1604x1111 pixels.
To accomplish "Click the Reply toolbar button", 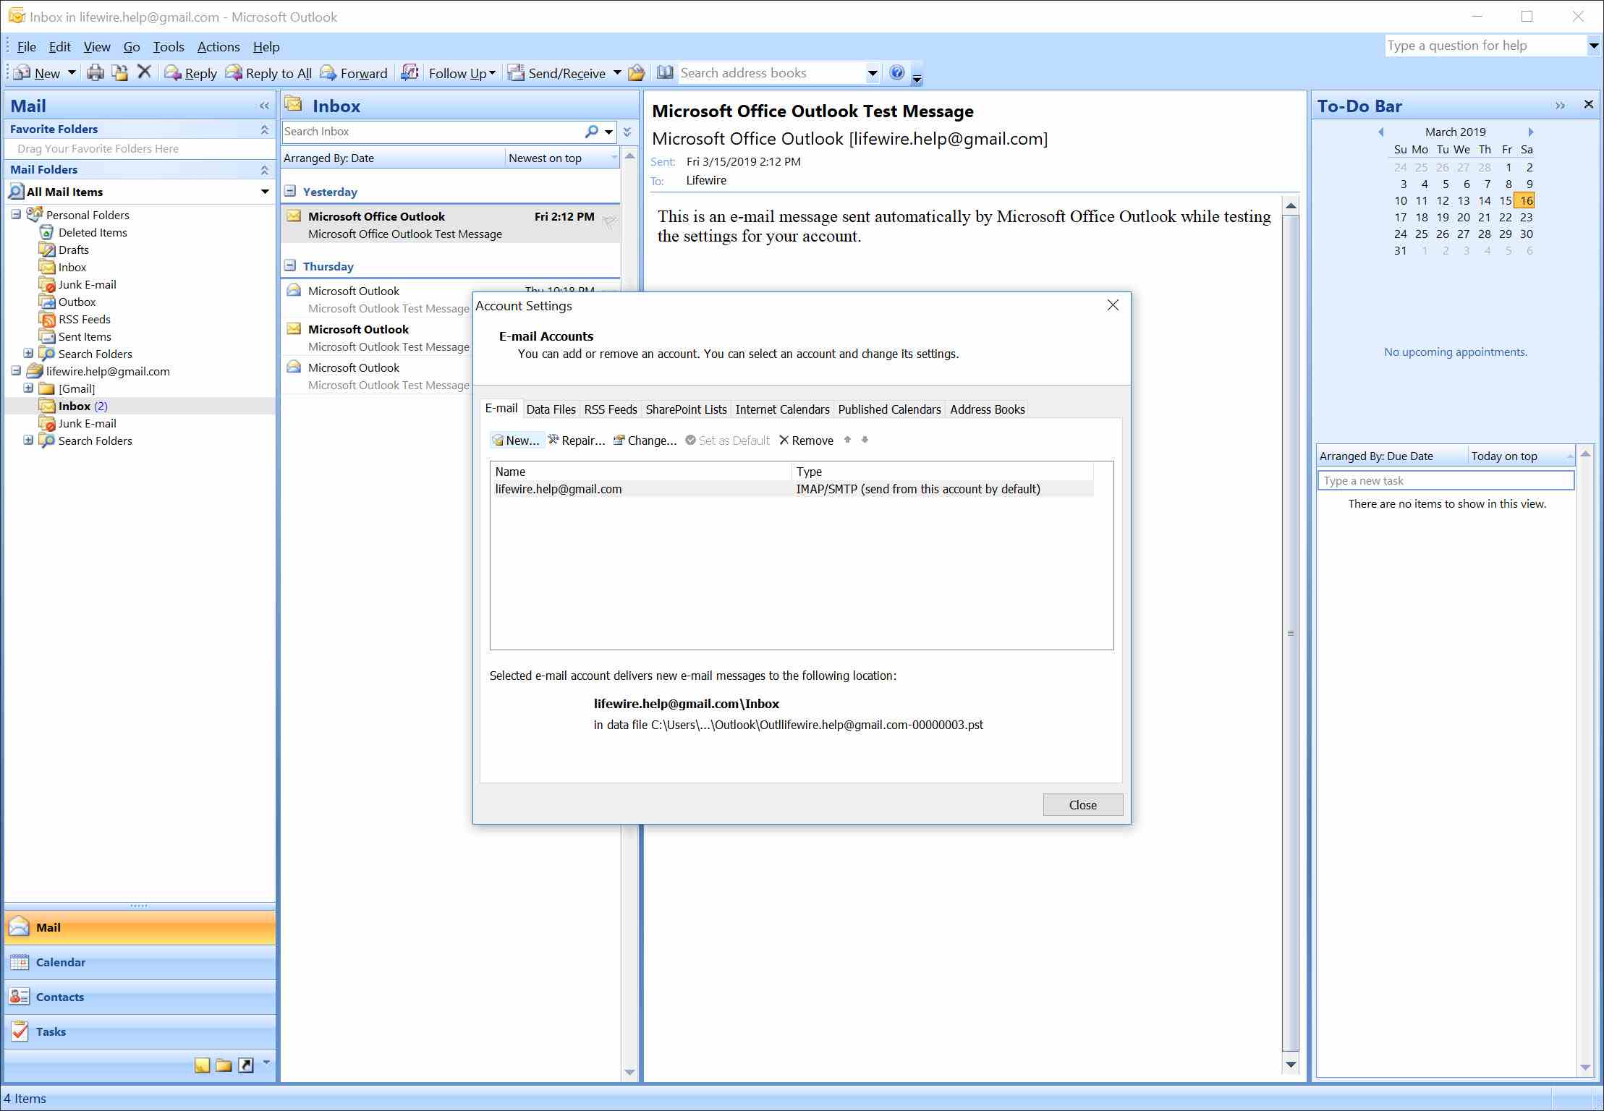I will click(191, 73).
